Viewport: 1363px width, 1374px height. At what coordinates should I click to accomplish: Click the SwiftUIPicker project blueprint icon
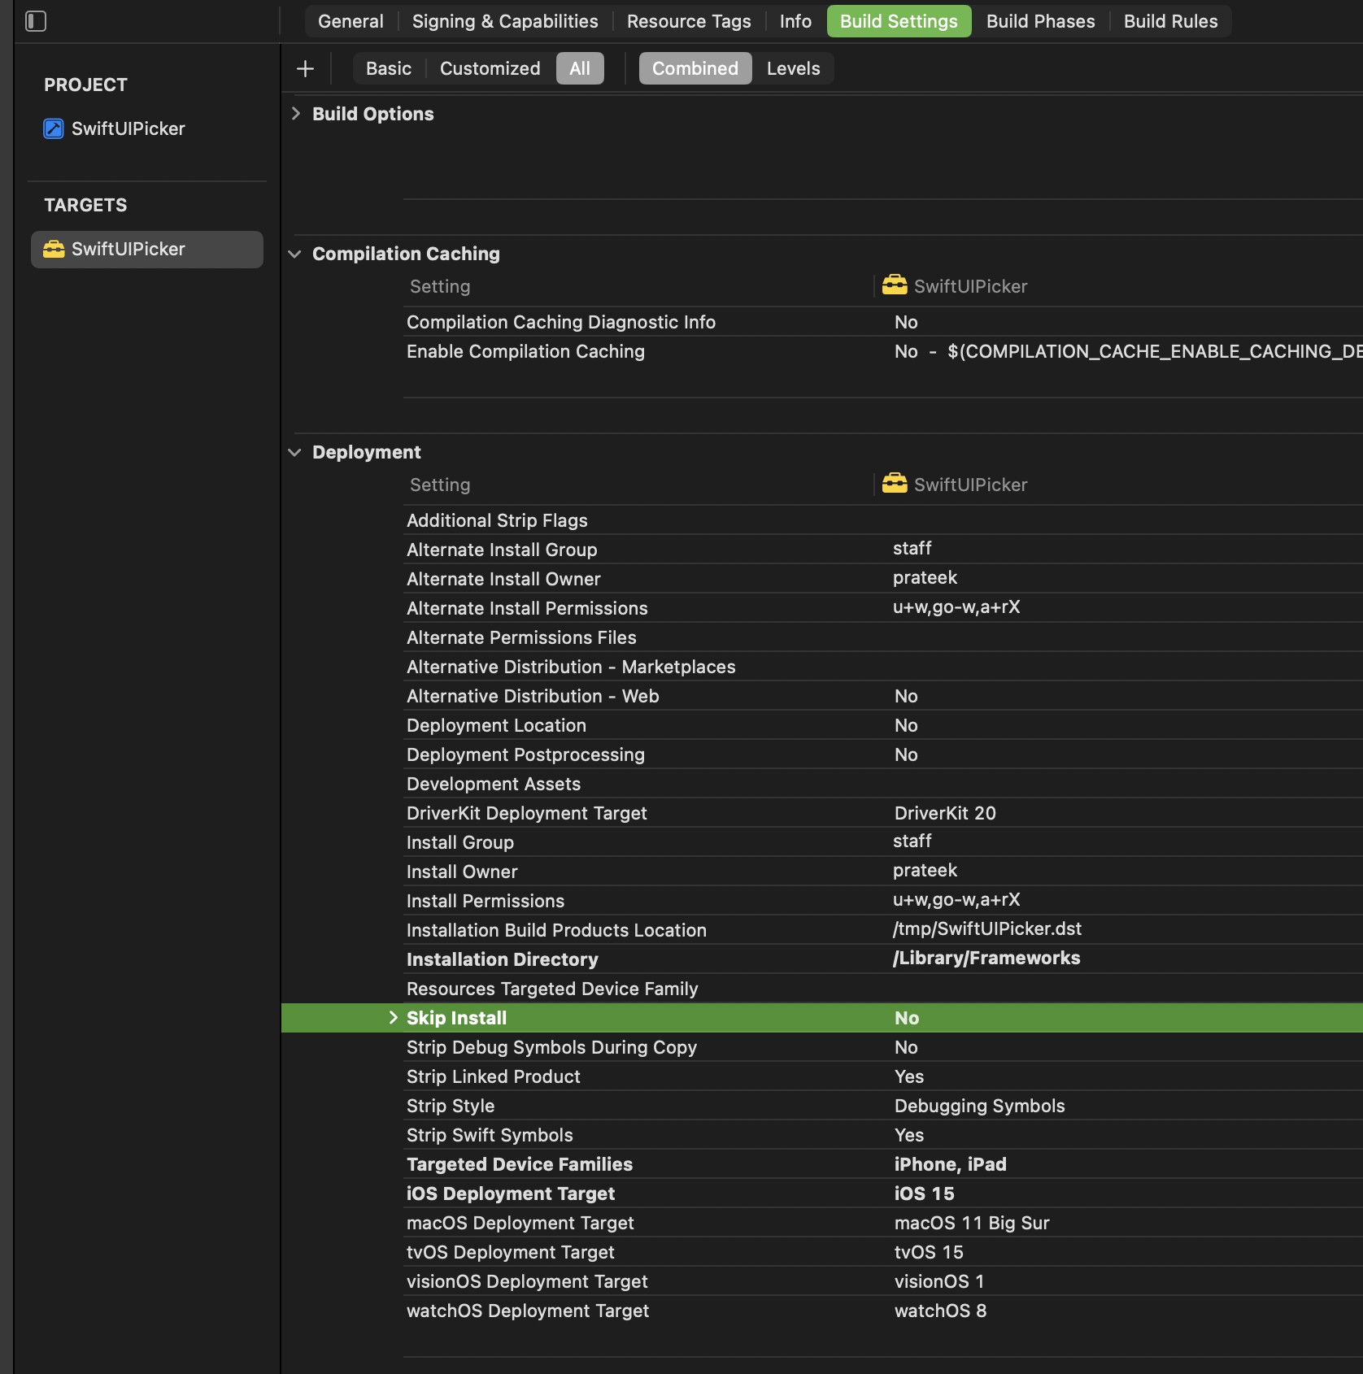click(54, 128)
